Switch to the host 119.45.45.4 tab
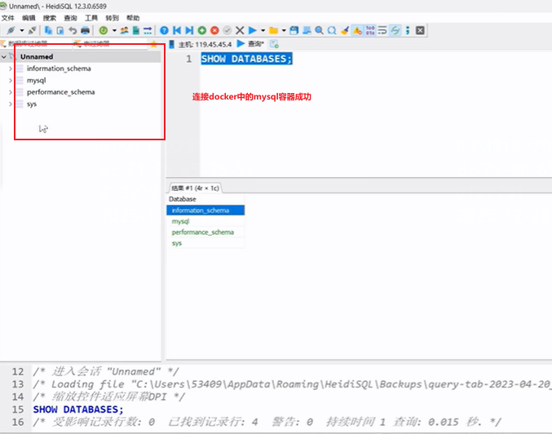The height and width of the screenshot is (434, 552). click(201, 44)
